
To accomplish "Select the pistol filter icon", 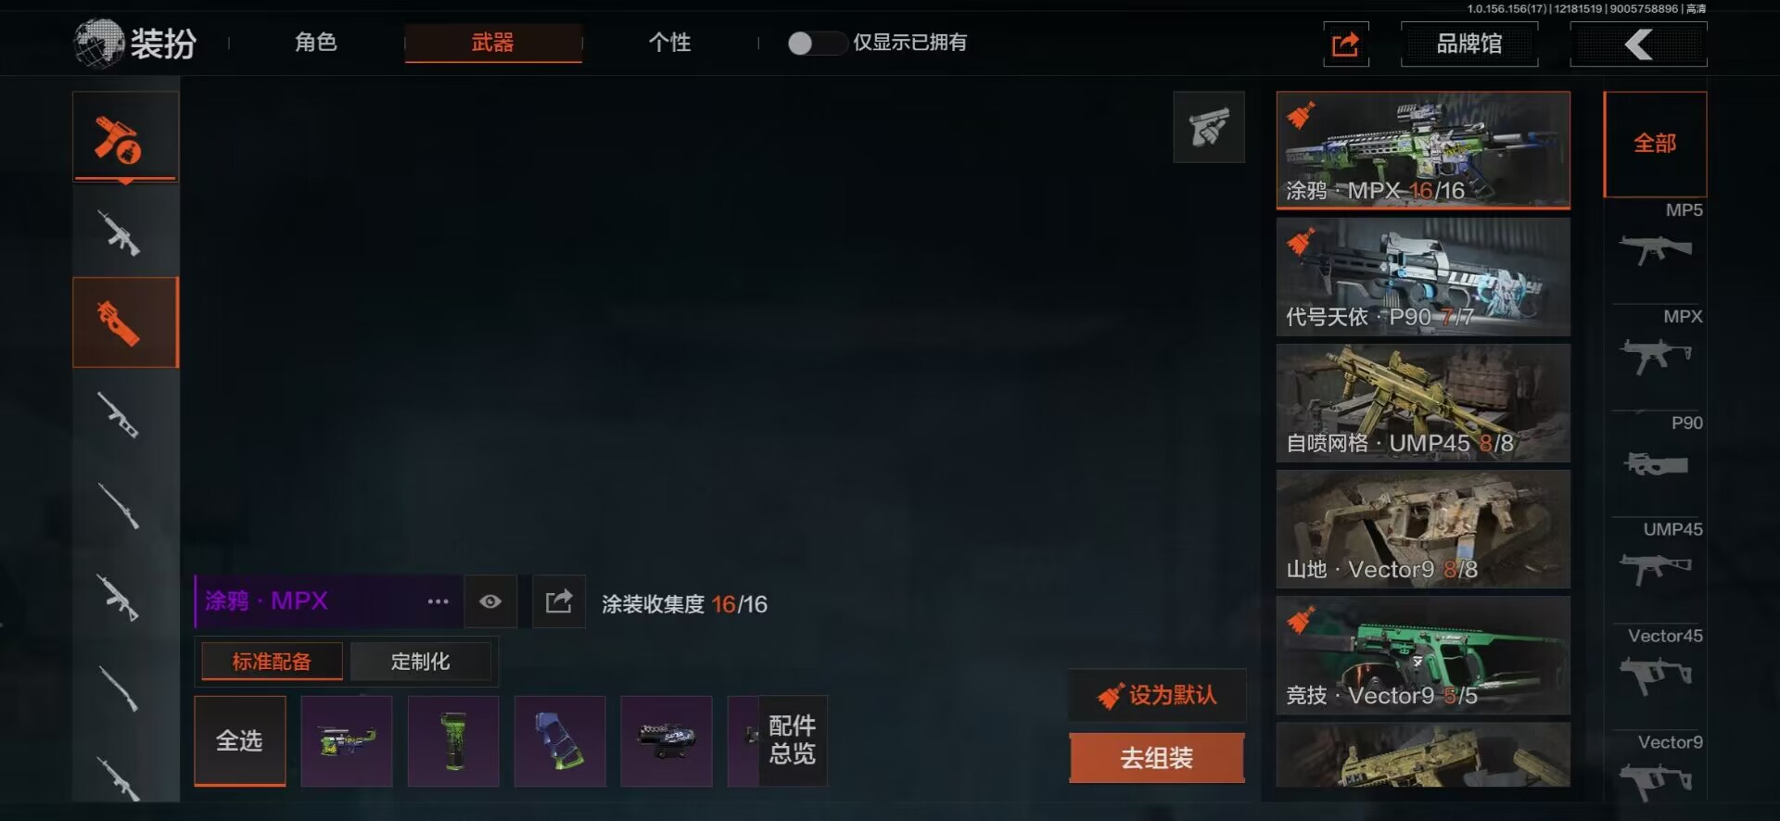I will click(1209, 127).
